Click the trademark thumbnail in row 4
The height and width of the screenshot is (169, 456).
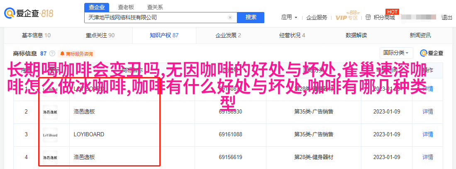[x=50, y=158]
